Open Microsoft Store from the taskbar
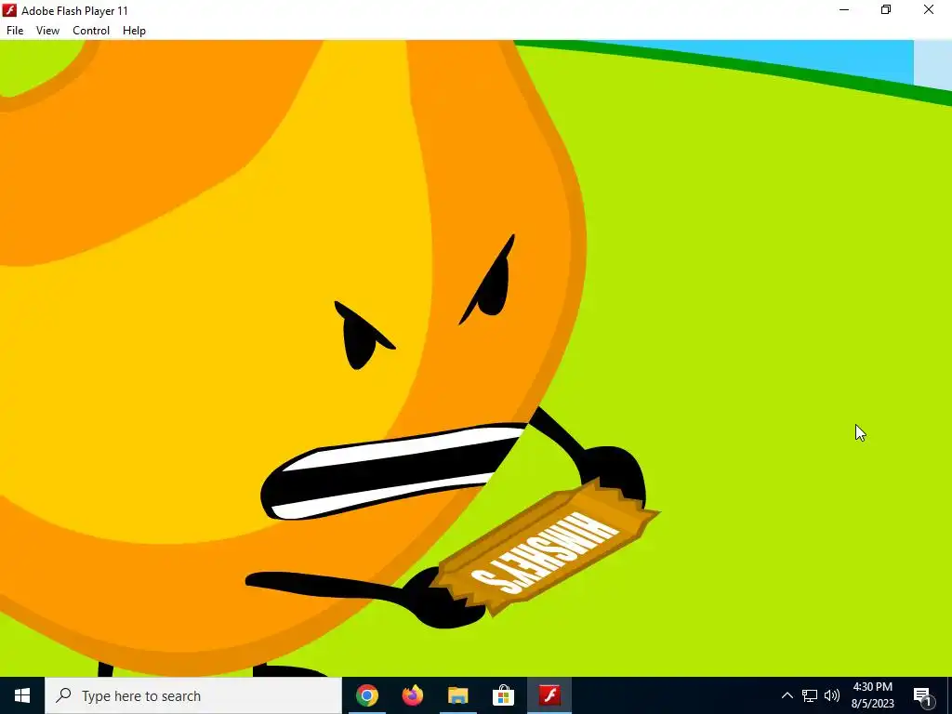The height and width of the screenshot is (714, 952). (x=503, y=695)
